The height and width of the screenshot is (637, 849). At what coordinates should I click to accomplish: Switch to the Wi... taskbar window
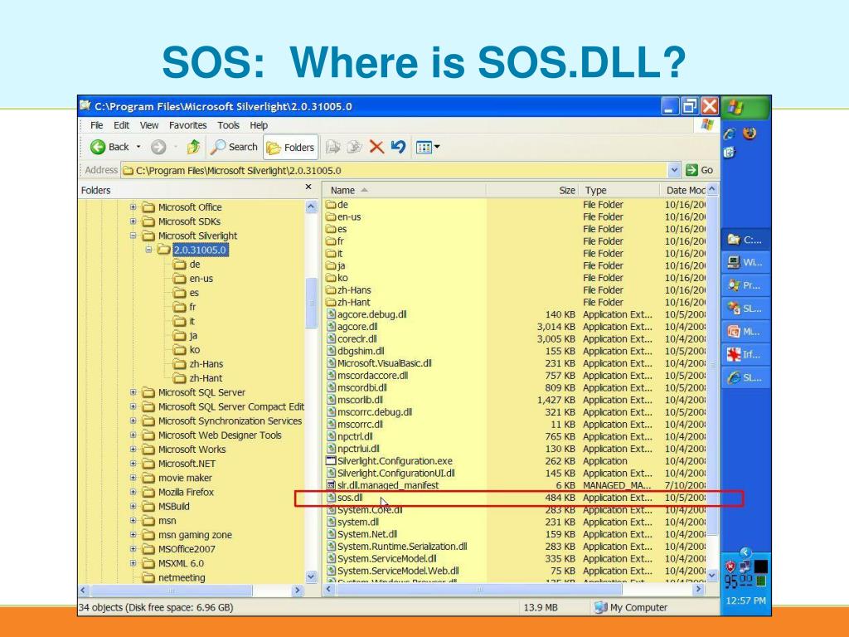tap(745, 263)
